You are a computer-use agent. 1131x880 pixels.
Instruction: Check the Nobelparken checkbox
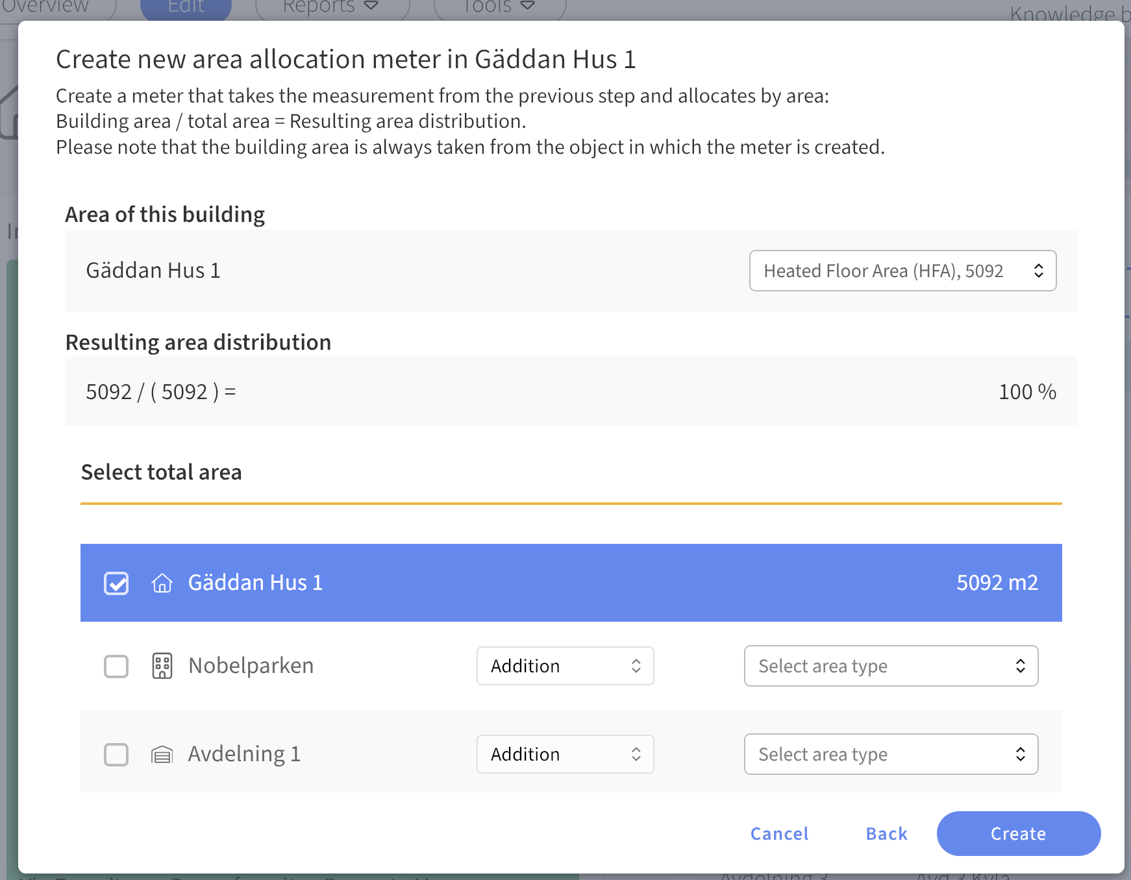(x=116, y=666)
